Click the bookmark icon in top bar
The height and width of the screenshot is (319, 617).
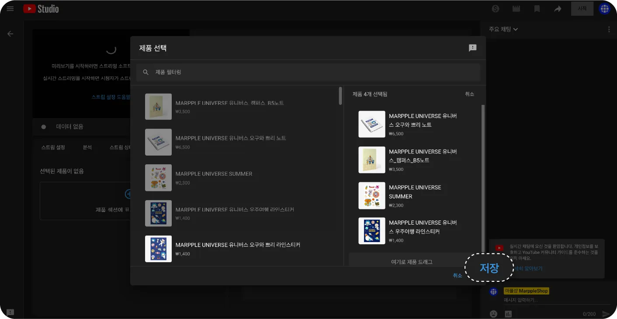pos(537,9)
